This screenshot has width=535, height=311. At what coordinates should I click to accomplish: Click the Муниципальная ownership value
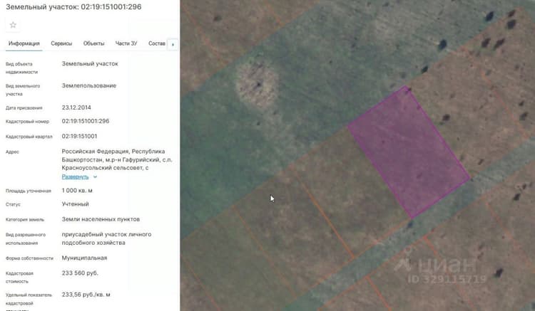(x=84, y=258)
